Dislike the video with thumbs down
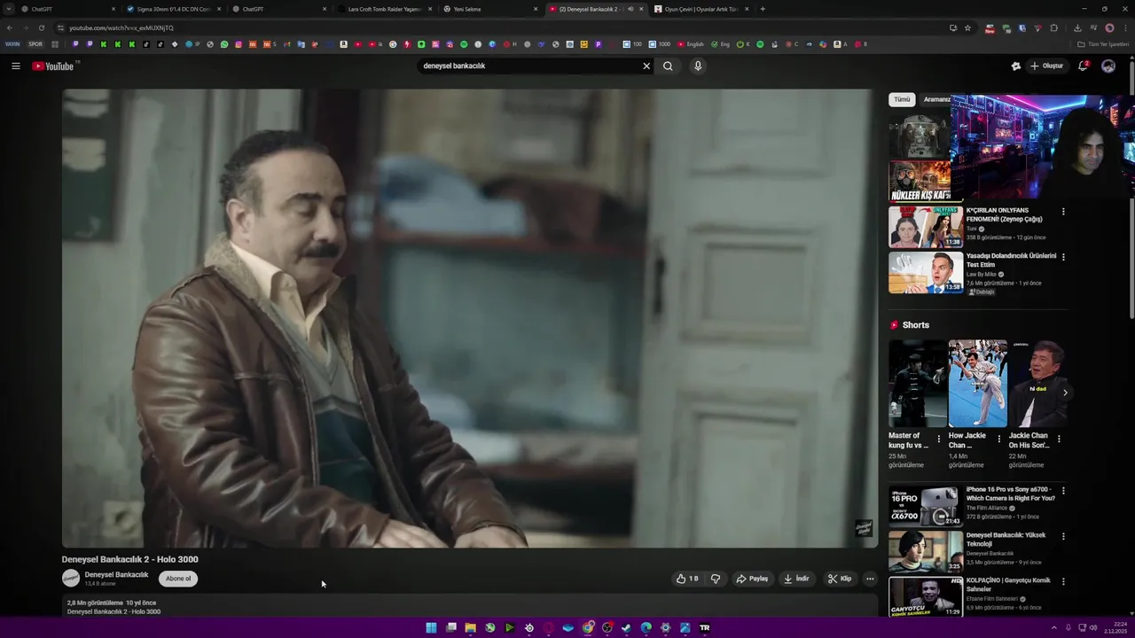This screenshot has height=638, width=1135. point(715,579)
